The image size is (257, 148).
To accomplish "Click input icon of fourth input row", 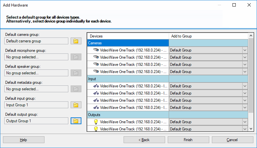I will pyautogui.click(x=96, y=108).
